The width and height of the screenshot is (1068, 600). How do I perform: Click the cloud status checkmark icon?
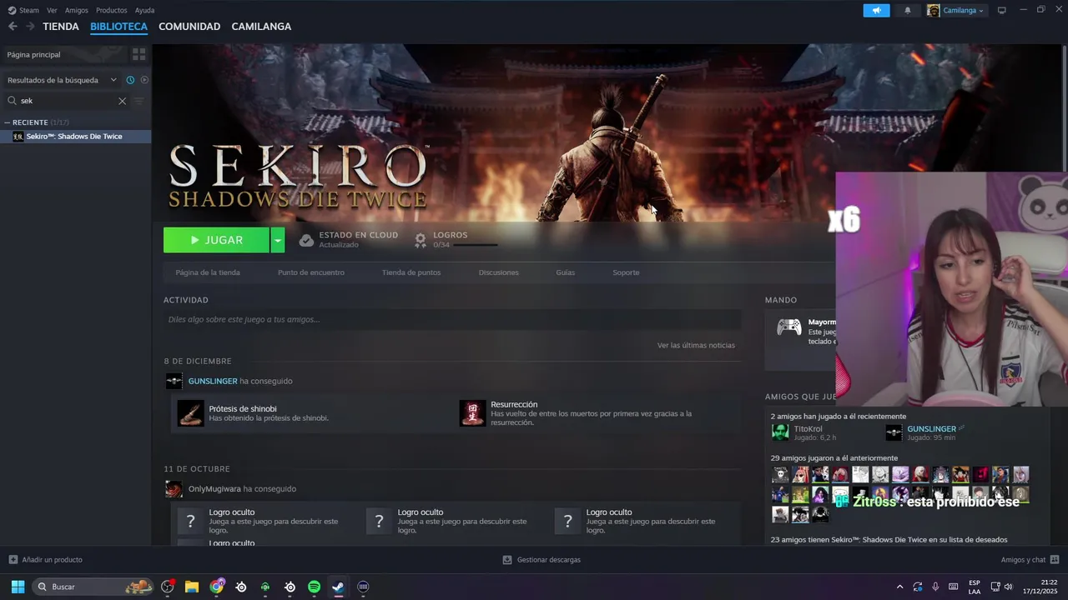(x=306, y=240)
